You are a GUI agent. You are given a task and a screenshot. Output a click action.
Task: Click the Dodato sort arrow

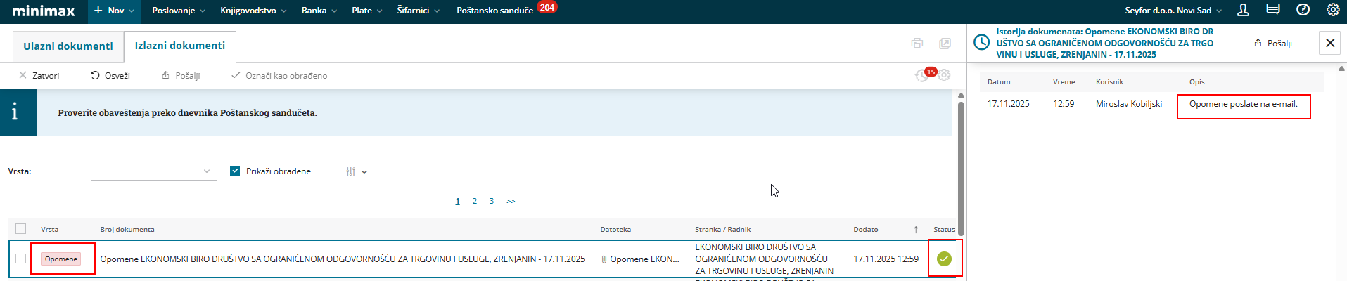[916, 230]
